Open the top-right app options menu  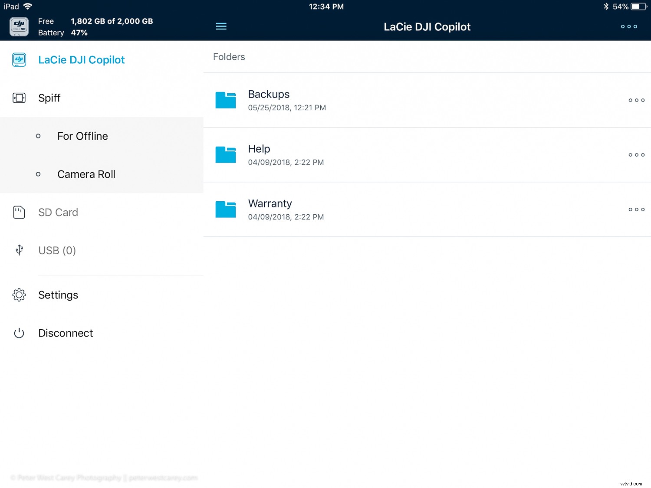point(629,26)
